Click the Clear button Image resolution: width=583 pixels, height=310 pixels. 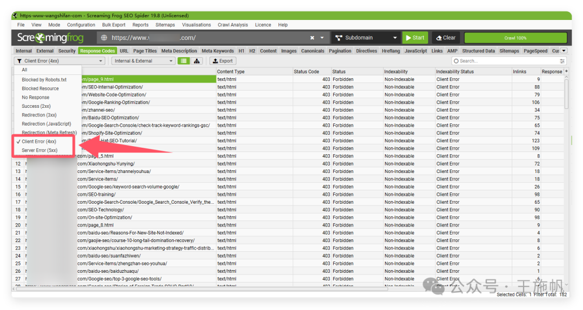coord(445,38)
